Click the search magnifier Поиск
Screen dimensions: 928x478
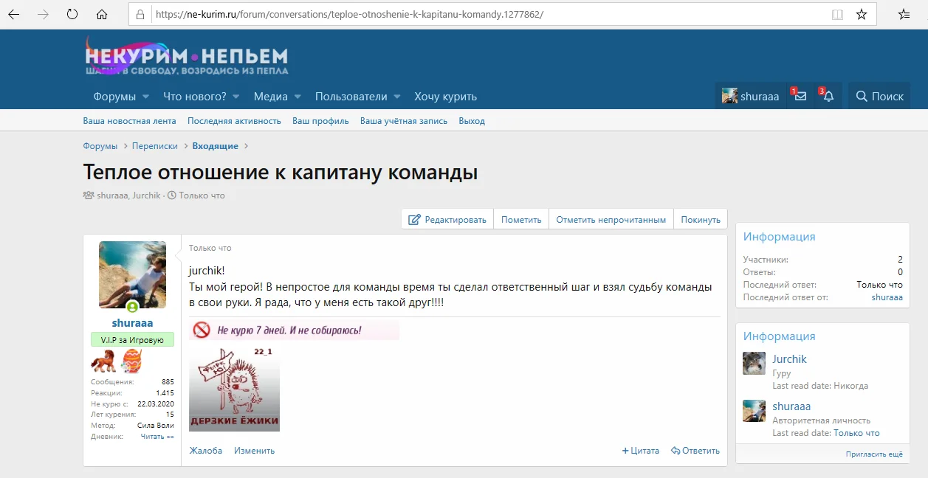879,96
